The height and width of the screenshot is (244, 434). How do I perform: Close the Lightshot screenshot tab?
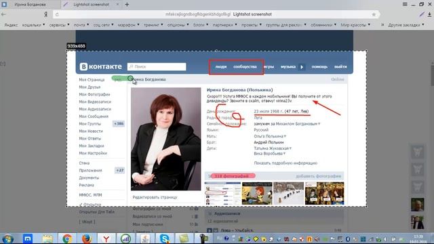pos(117,5)
